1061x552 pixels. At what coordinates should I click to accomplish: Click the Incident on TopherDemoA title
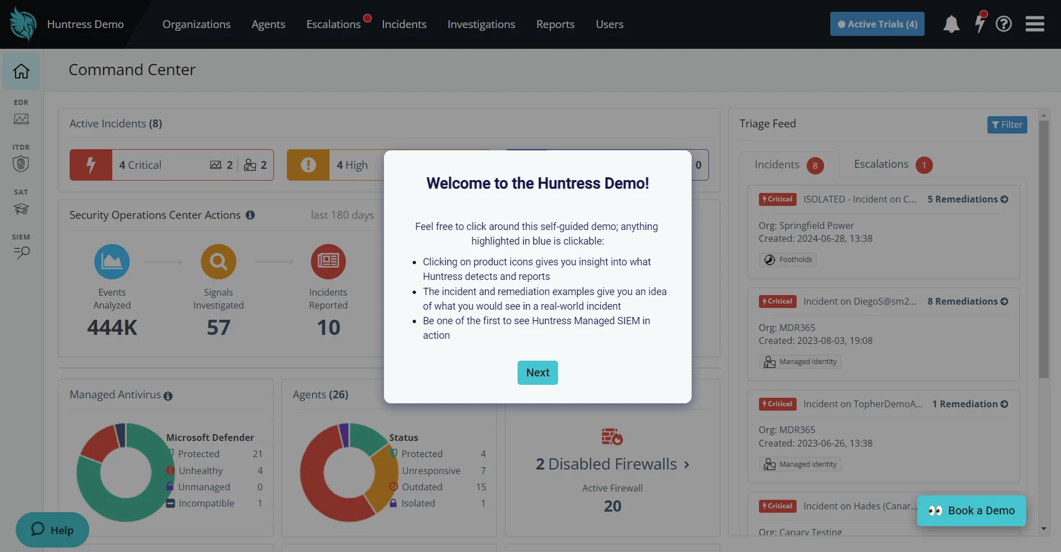(863, 404)
